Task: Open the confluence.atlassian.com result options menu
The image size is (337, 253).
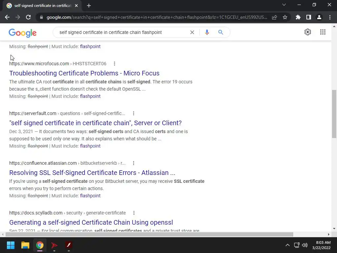Action: 134,163
